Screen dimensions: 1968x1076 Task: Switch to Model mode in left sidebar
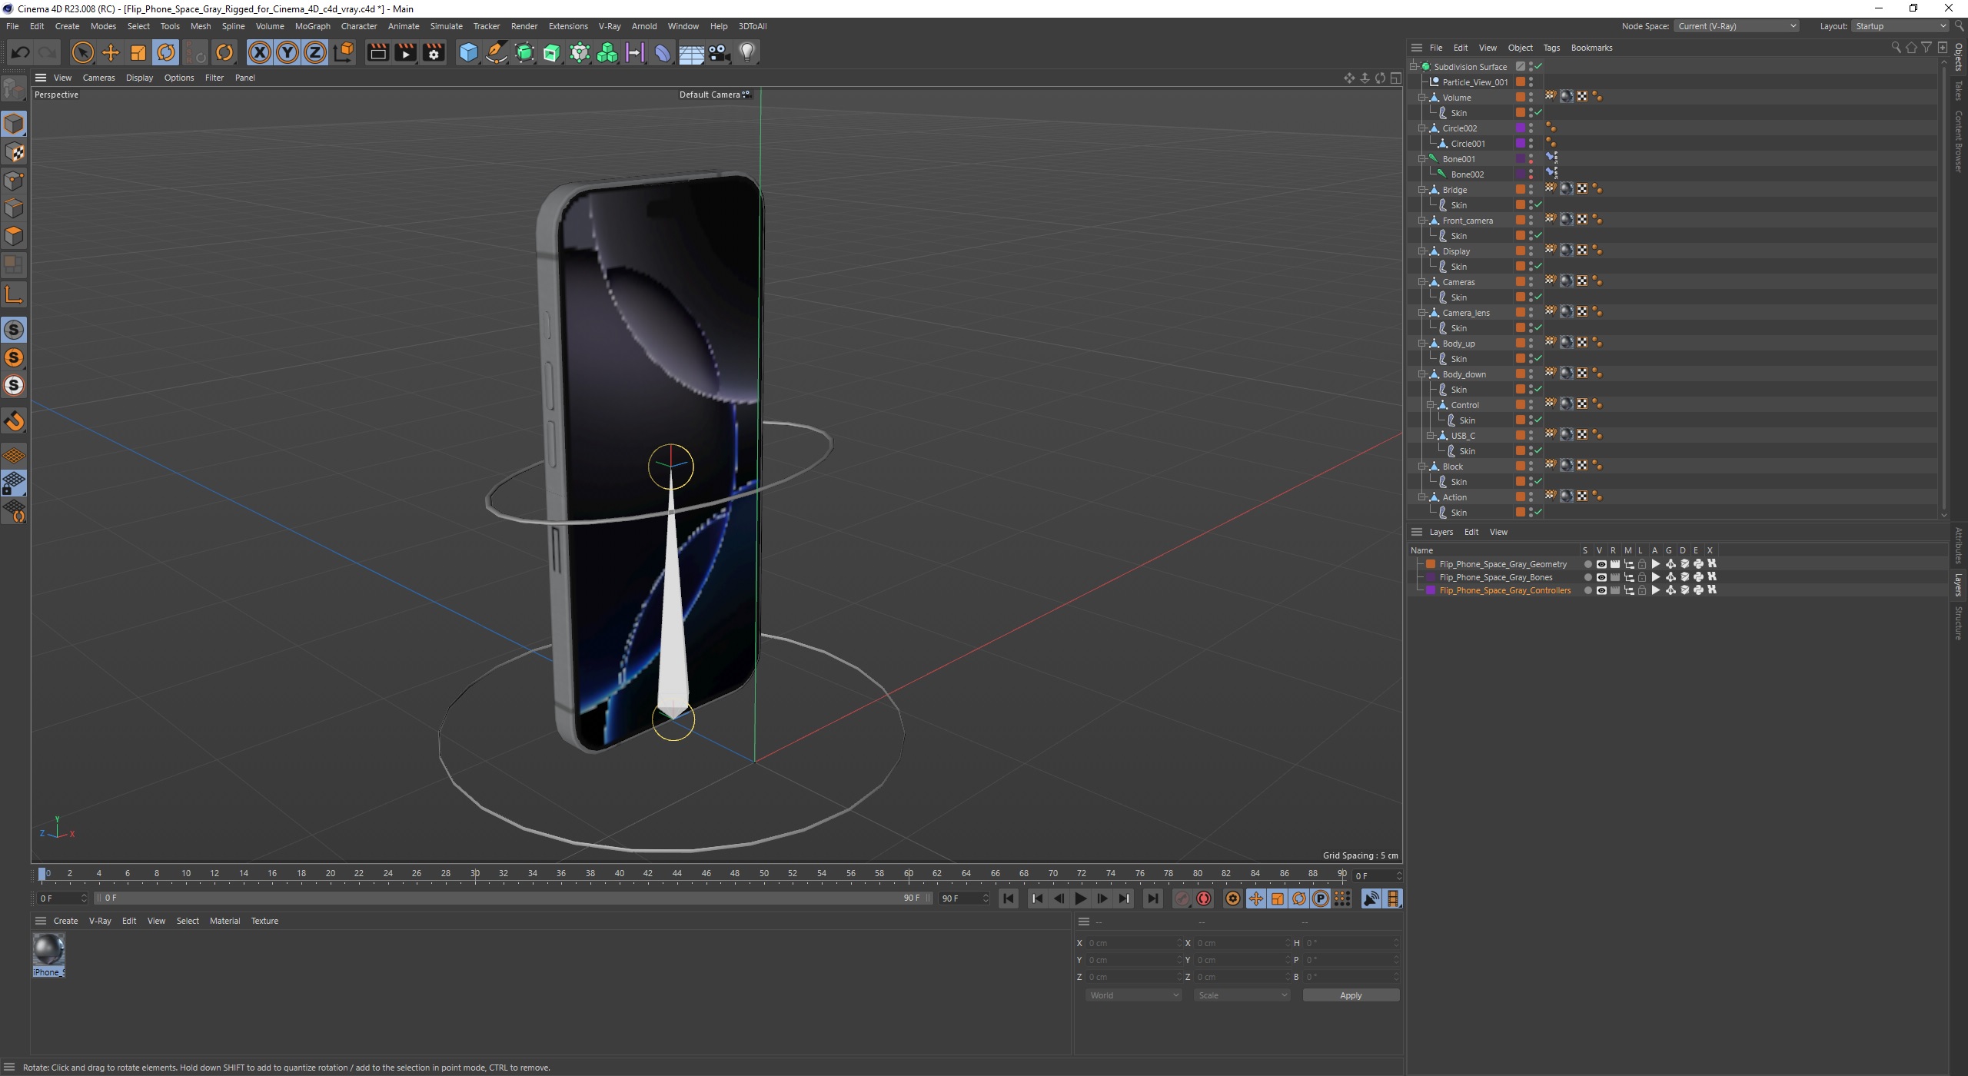[14, 124]
